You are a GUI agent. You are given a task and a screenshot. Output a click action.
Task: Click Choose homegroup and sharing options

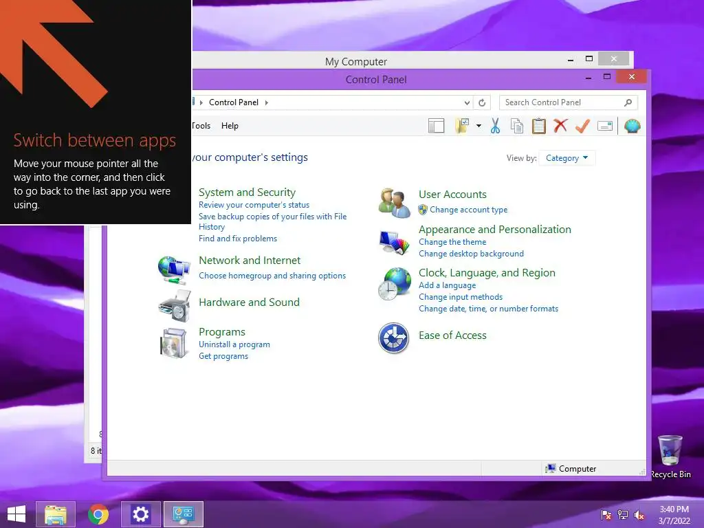pos(272,276)
